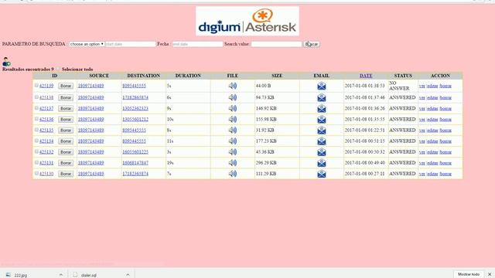Image resolution: width=495 pixels, height=278 pixels.
Task: Open destination 16068147847 link
Action: point(135,163)
